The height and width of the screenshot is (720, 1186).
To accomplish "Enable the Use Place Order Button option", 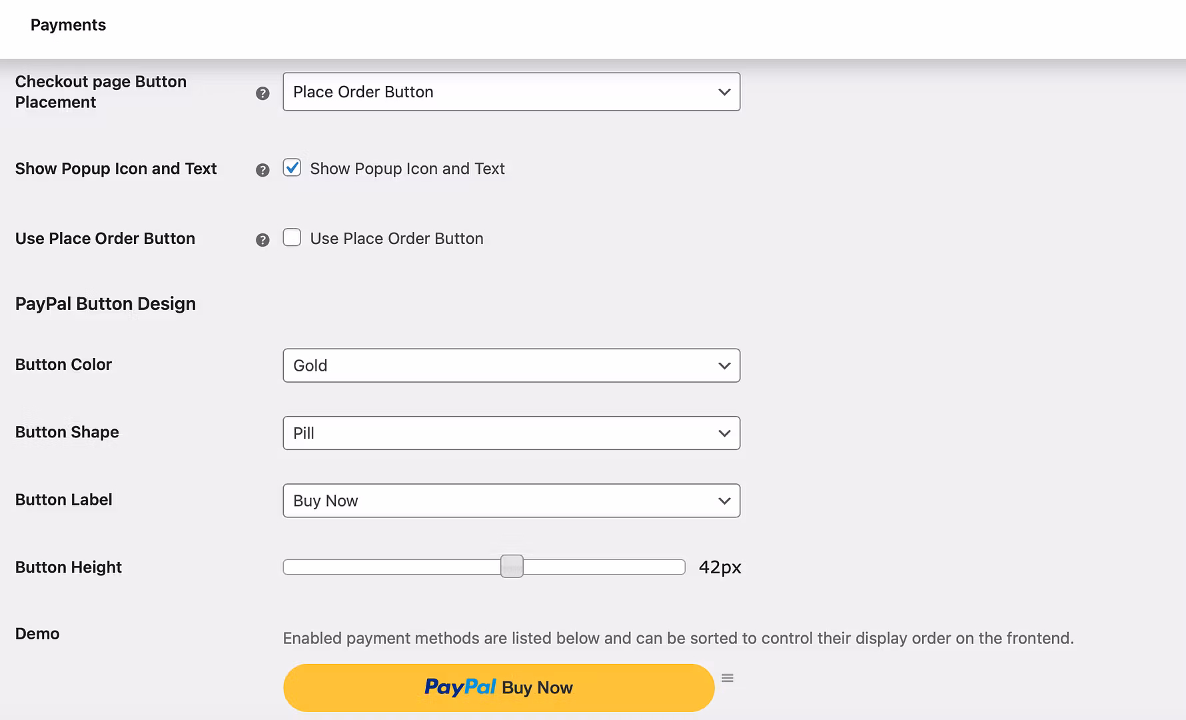I will click(x=292, y=237).
